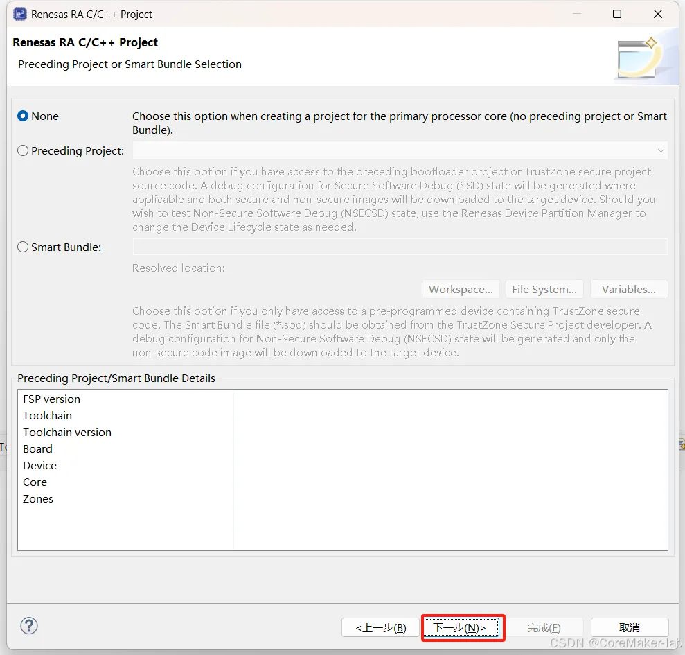
Task: Select the Preceding Project radio option
Action: [x=23, y=151]
